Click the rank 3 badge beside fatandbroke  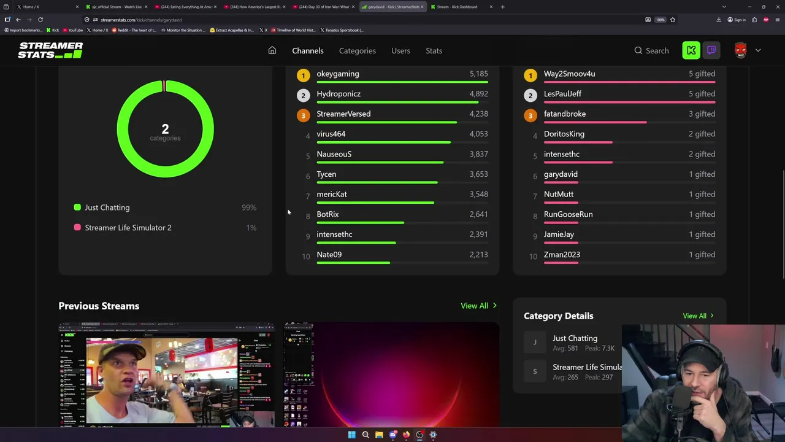pyautogui.click(x=530, y=115)
